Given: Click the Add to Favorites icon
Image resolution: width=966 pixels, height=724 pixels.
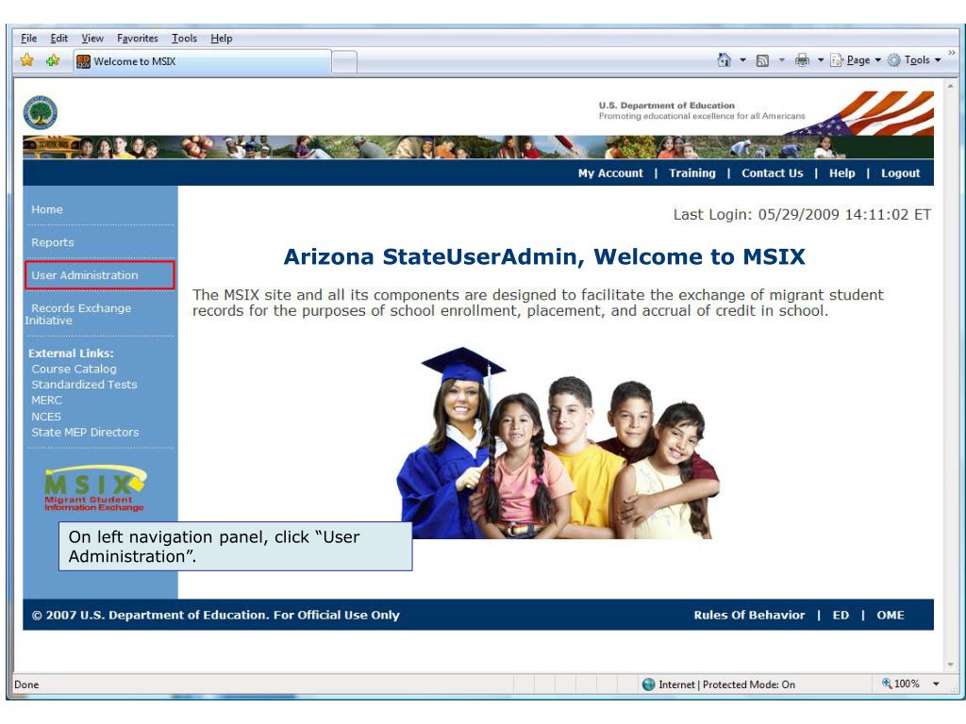Looking at the screenshot, I should [x=53, y=60].
